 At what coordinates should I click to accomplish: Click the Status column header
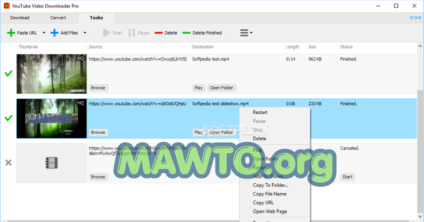[x=346, y=47]
